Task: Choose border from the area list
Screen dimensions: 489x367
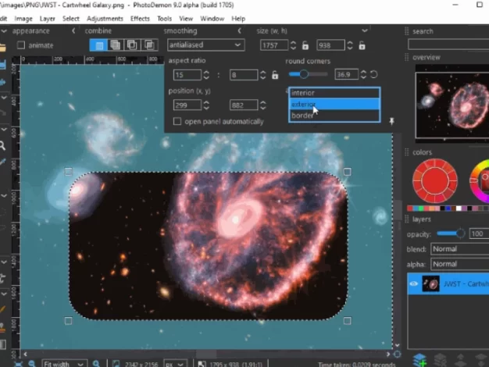Action: [334, 116]
